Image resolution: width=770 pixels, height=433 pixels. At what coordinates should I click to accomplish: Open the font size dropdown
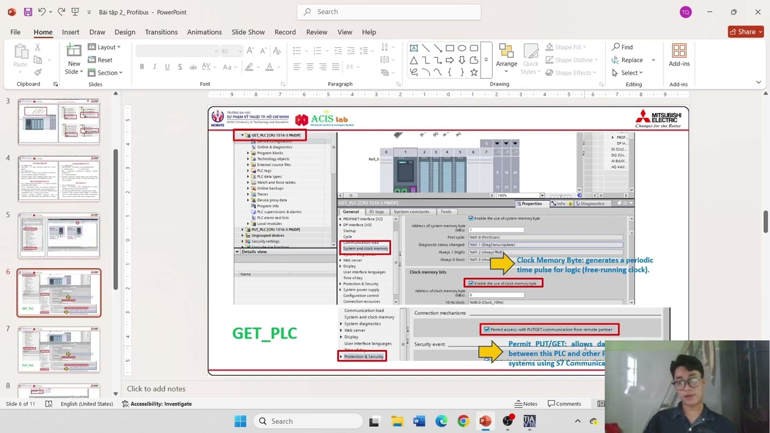coord(240,51)
